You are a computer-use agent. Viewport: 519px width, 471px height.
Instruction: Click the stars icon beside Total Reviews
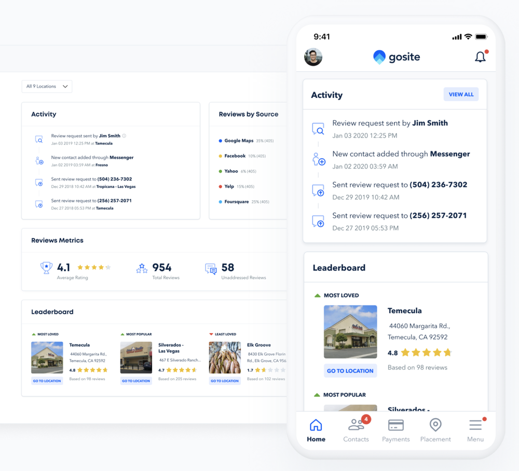point(142,268)
